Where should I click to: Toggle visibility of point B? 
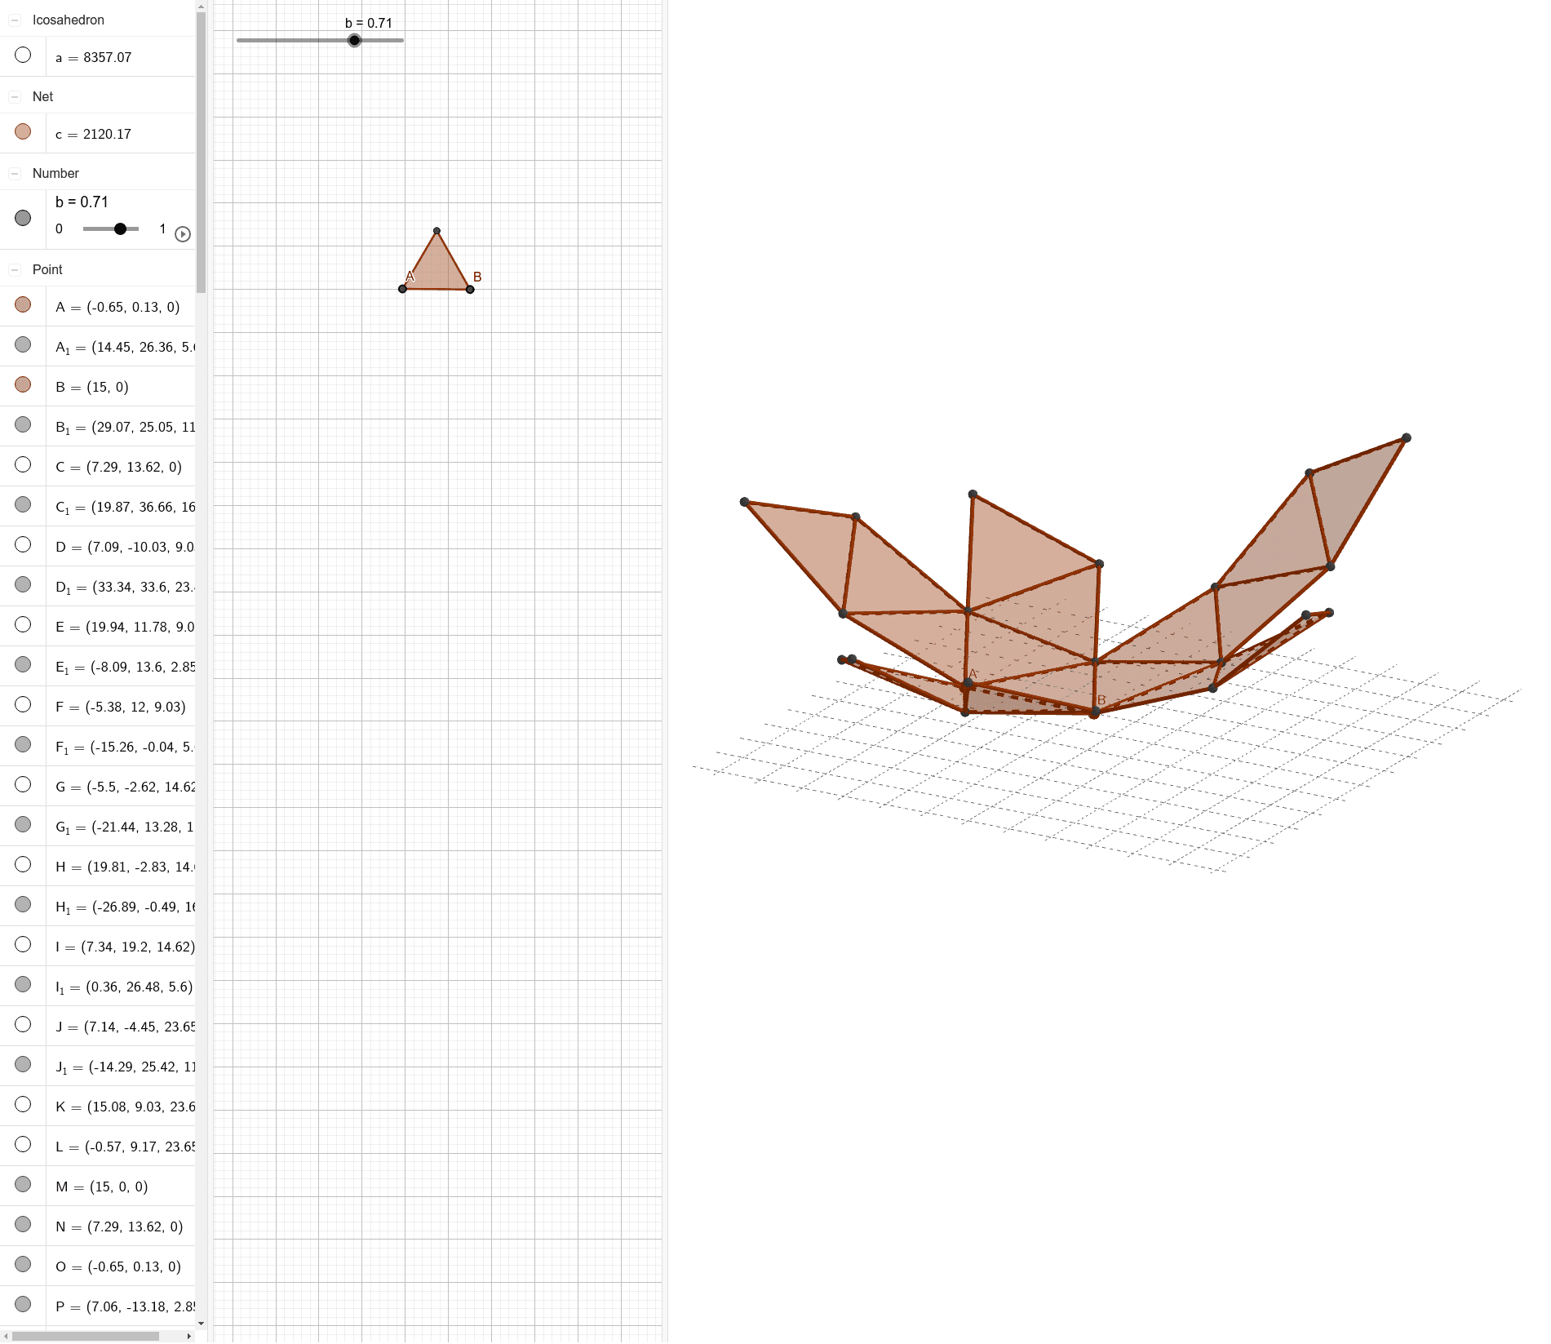click(23, 384)
